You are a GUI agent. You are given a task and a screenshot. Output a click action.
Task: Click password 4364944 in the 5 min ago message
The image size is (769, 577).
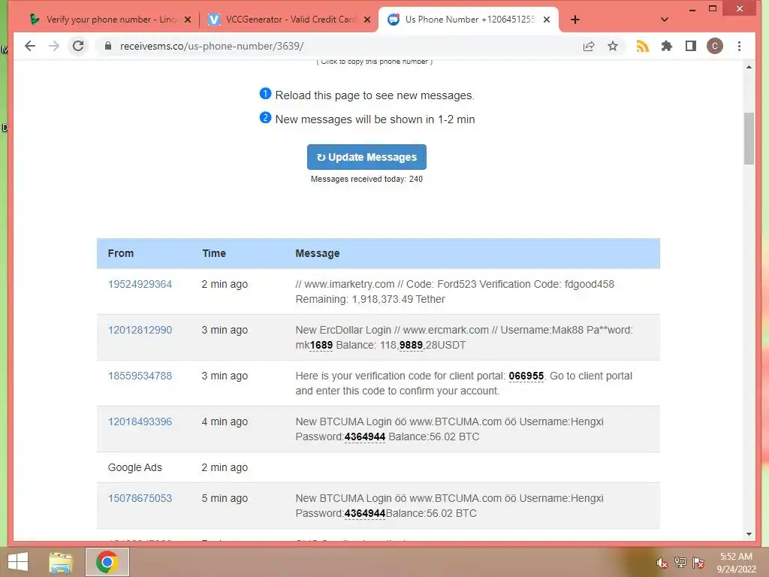365,513
